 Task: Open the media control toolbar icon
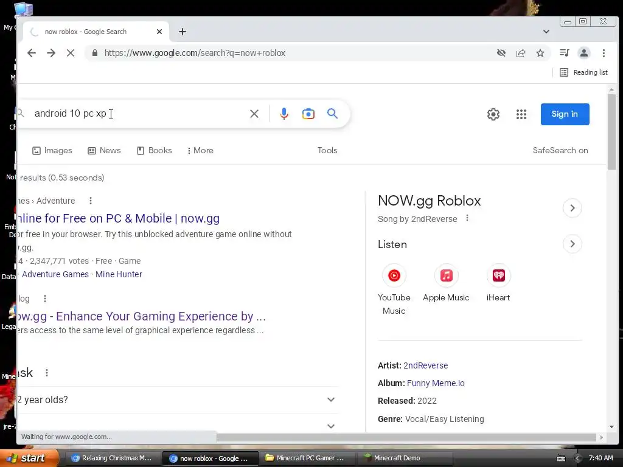pyautogui.click(x=564, y=53)
